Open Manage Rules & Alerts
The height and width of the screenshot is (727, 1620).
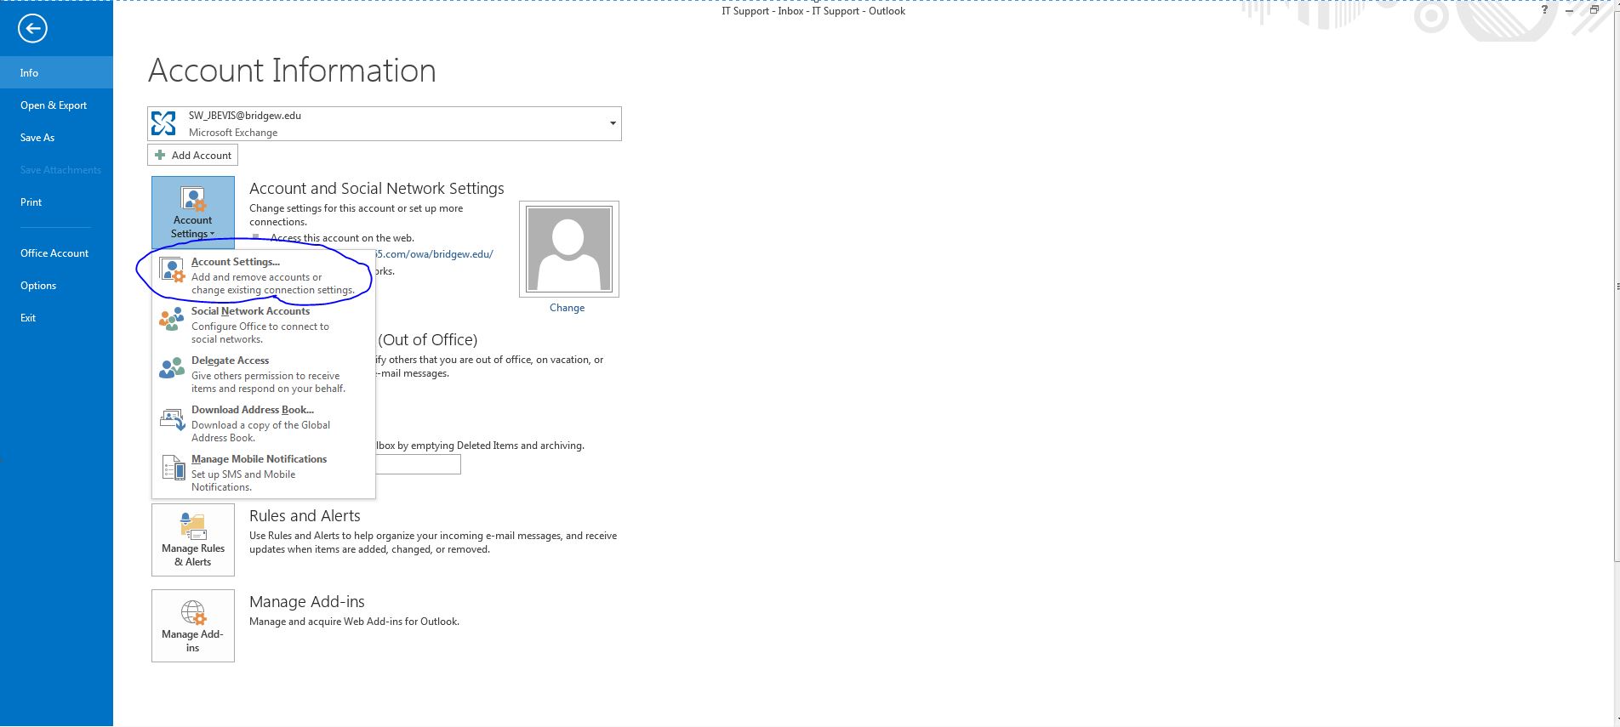point(193,540)
